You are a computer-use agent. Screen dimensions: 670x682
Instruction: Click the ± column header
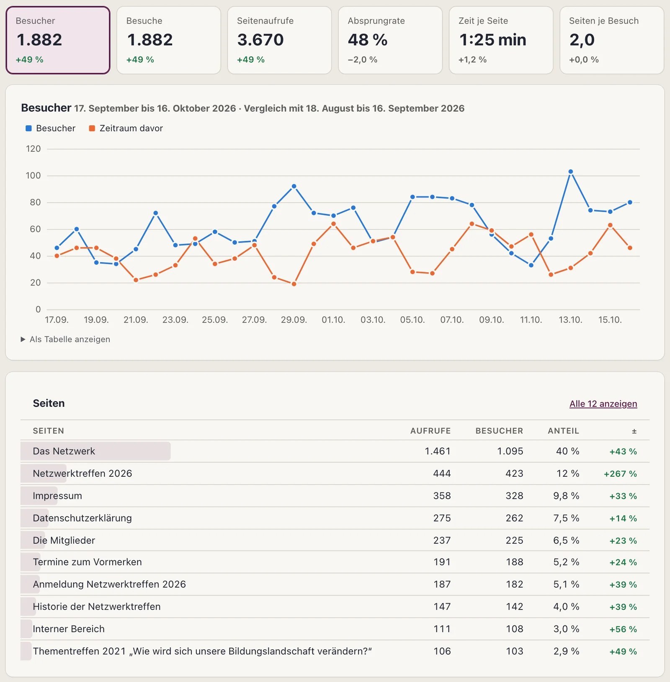[634, 431]
